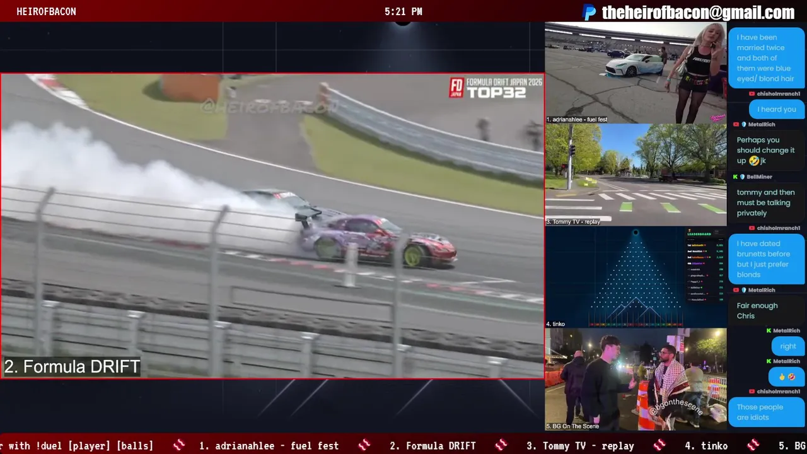Click ticker icon before '4. tinko' in ticker

pos(660,445)
